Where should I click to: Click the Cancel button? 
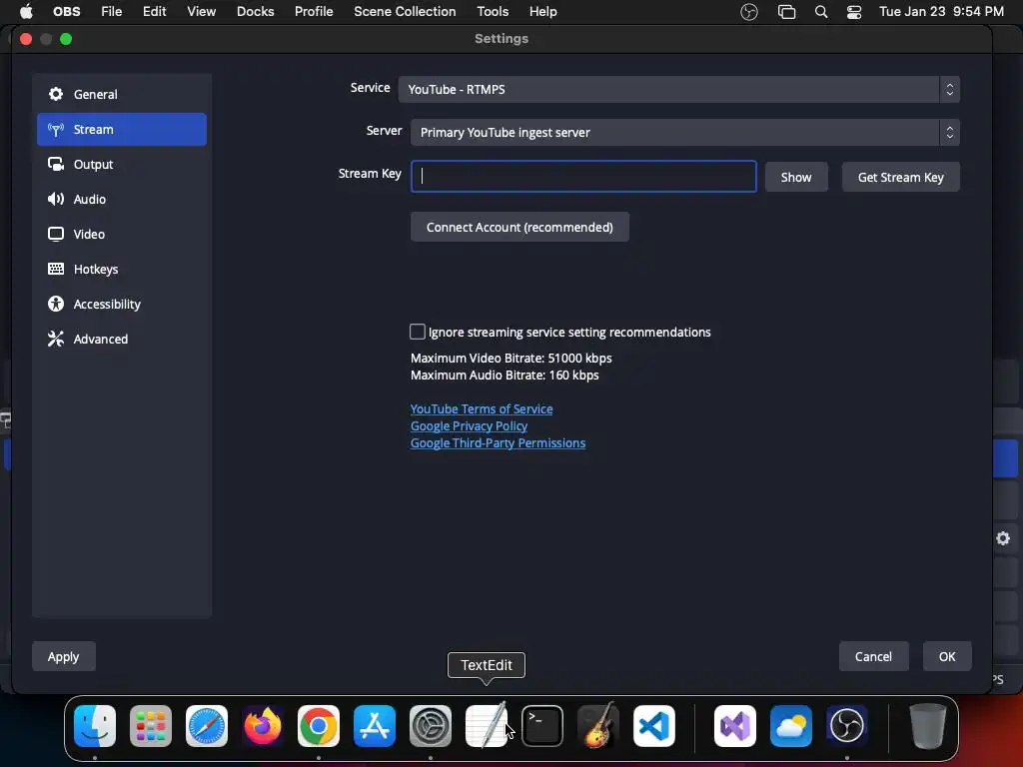pos(873,657)
